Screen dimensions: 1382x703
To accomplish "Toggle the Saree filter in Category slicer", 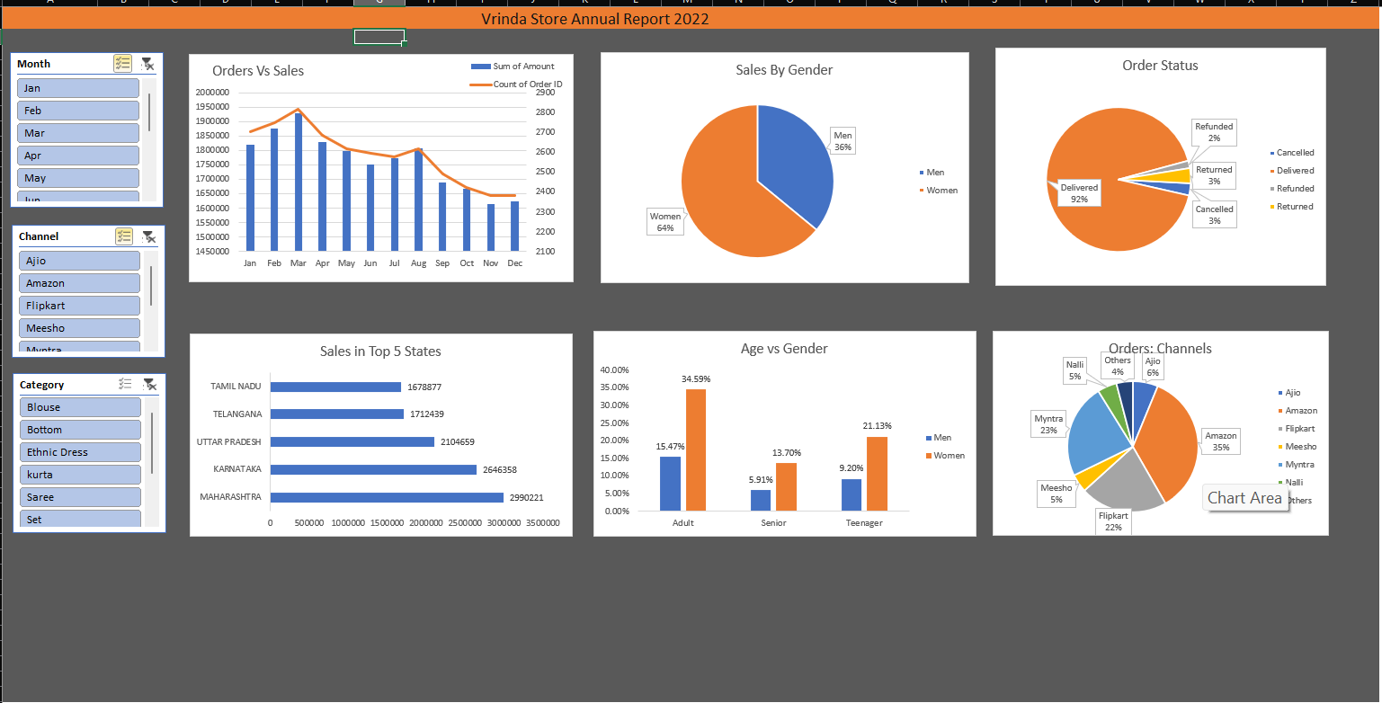I will coord(79,496).
